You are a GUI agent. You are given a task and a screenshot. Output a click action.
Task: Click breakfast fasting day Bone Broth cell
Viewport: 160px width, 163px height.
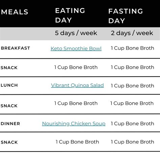(x=132, y=48)
